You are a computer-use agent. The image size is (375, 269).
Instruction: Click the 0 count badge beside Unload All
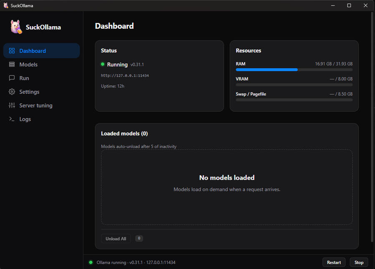click(x=139, y=238)
